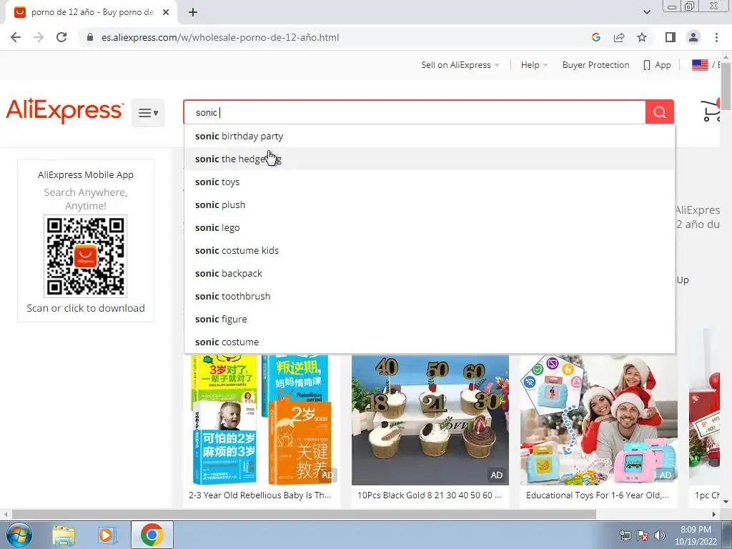Image resolution: width=732 pixels, height=549 pixels.
Task: Click the vertical scrollbar down arrow
Action: [x=726, y=502]
